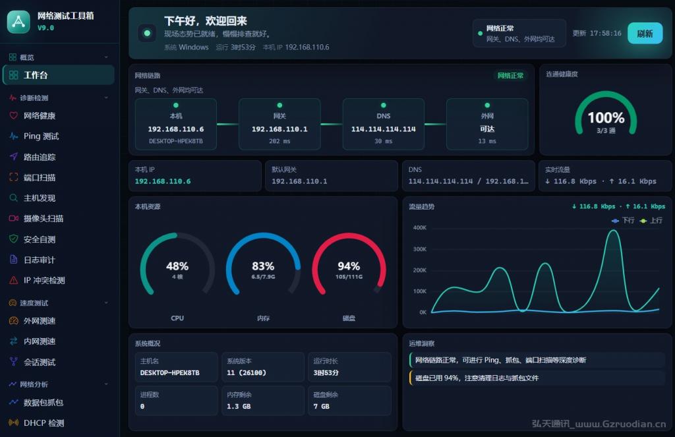Open the 网络健康 heart icon
Viewport: 675px width, 437px height.
tap(13, 115)
